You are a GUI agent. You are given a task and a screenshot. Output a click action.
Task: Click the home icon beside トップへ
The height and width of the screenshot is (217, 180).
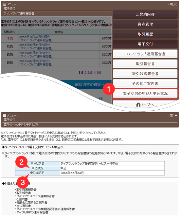[x=138, y=105]
